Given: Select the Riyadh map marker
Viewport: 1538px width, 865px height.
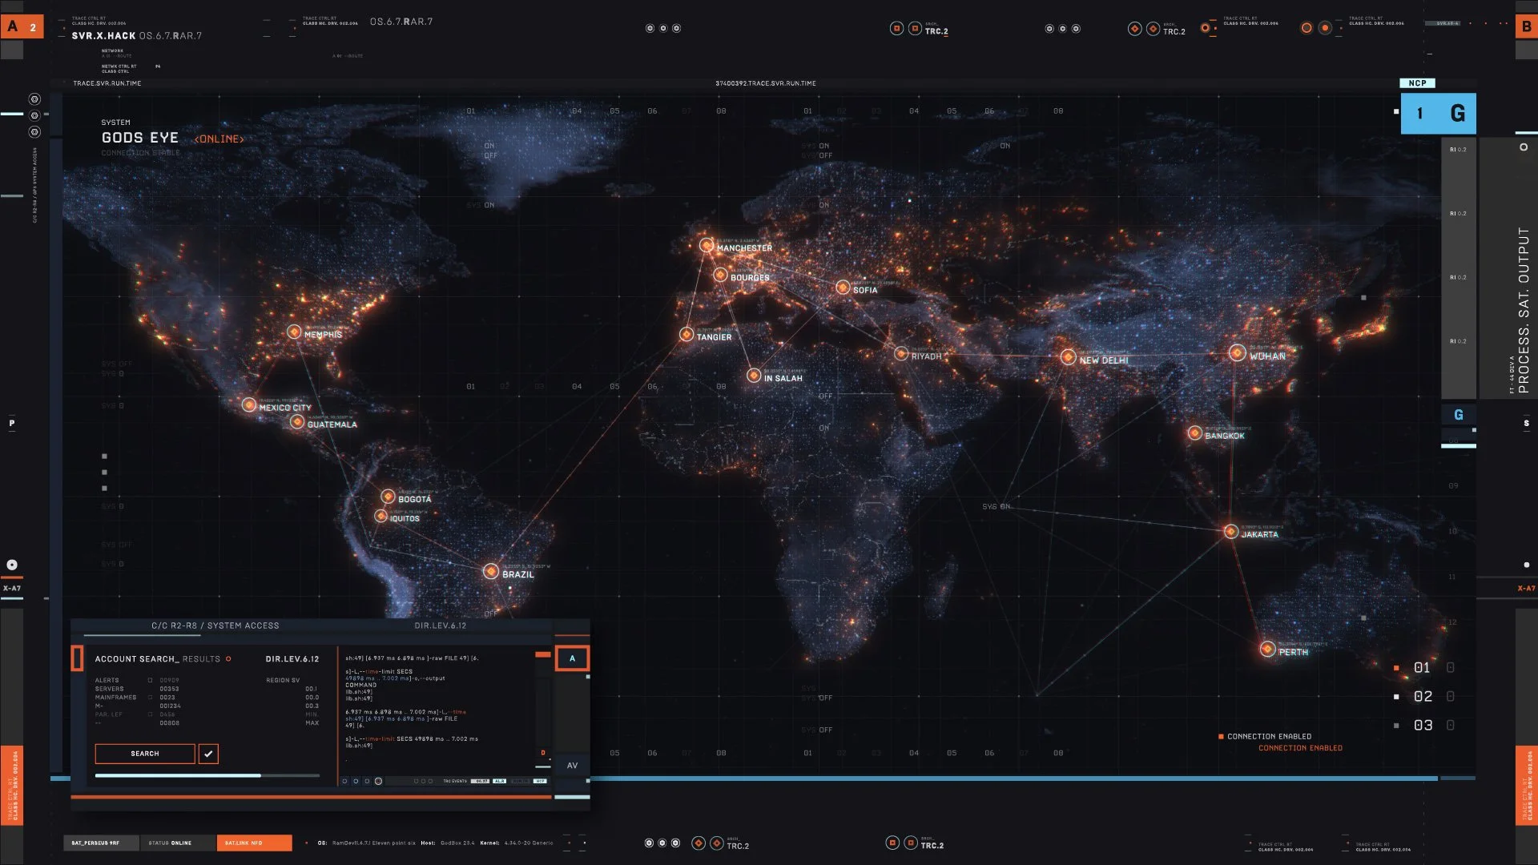Looking at the screenshot, I should point(901,353).
